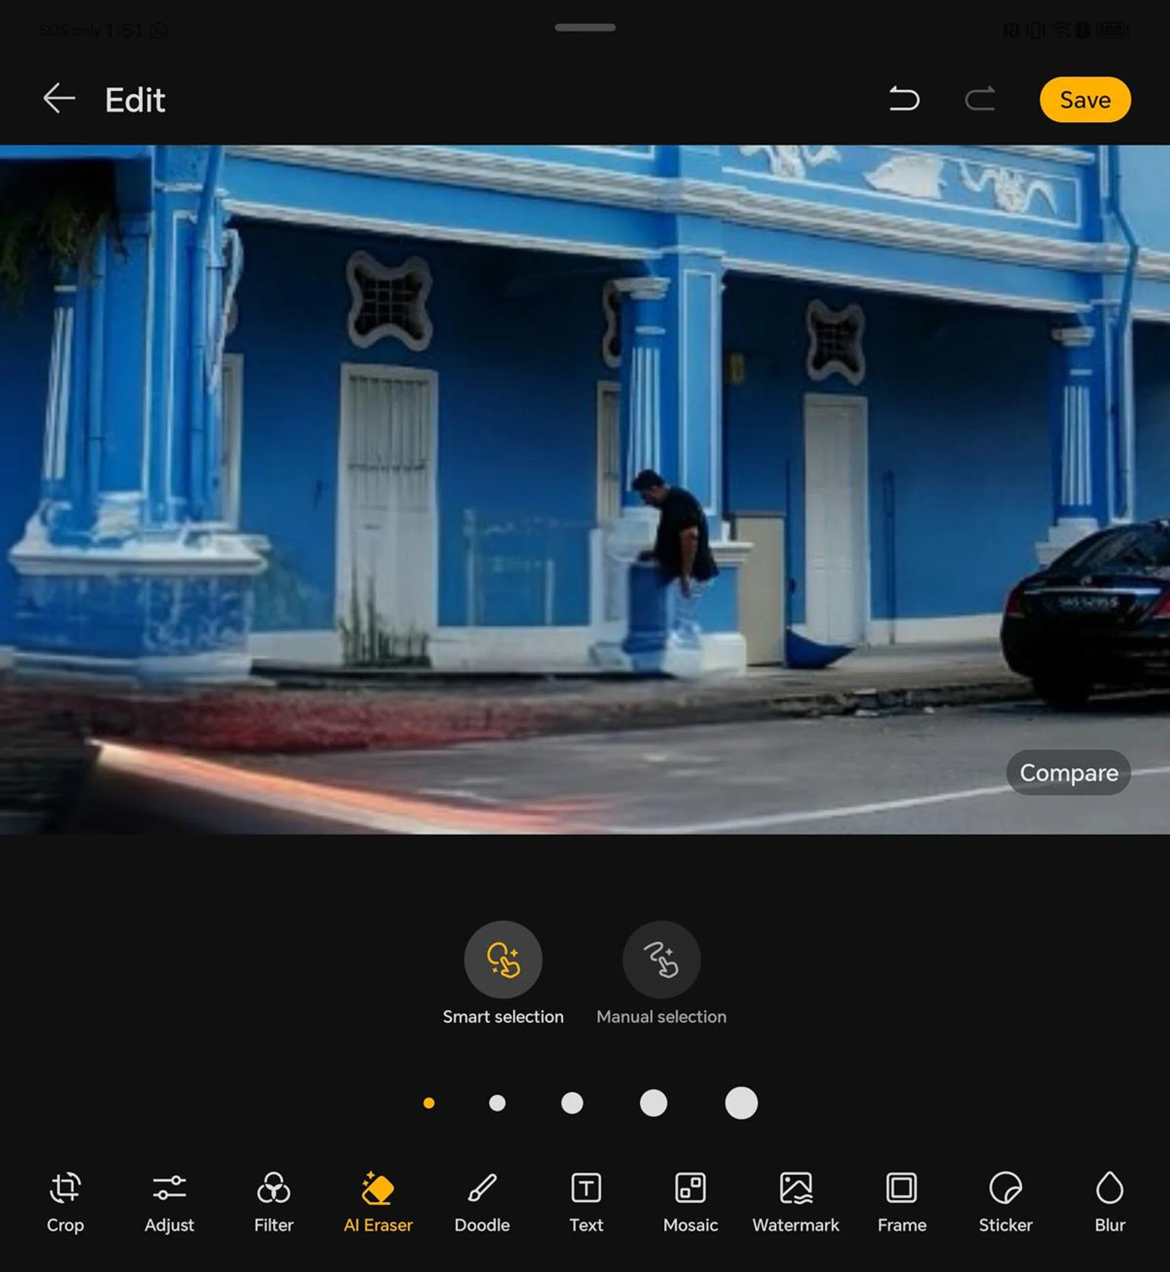
Task: Open the Filter tool
Action: [274, 1201]
